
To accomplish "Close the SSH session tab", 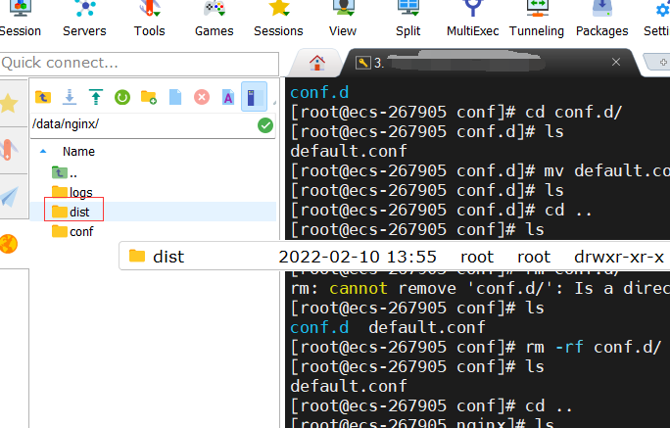I will click(x=616, y=63).
